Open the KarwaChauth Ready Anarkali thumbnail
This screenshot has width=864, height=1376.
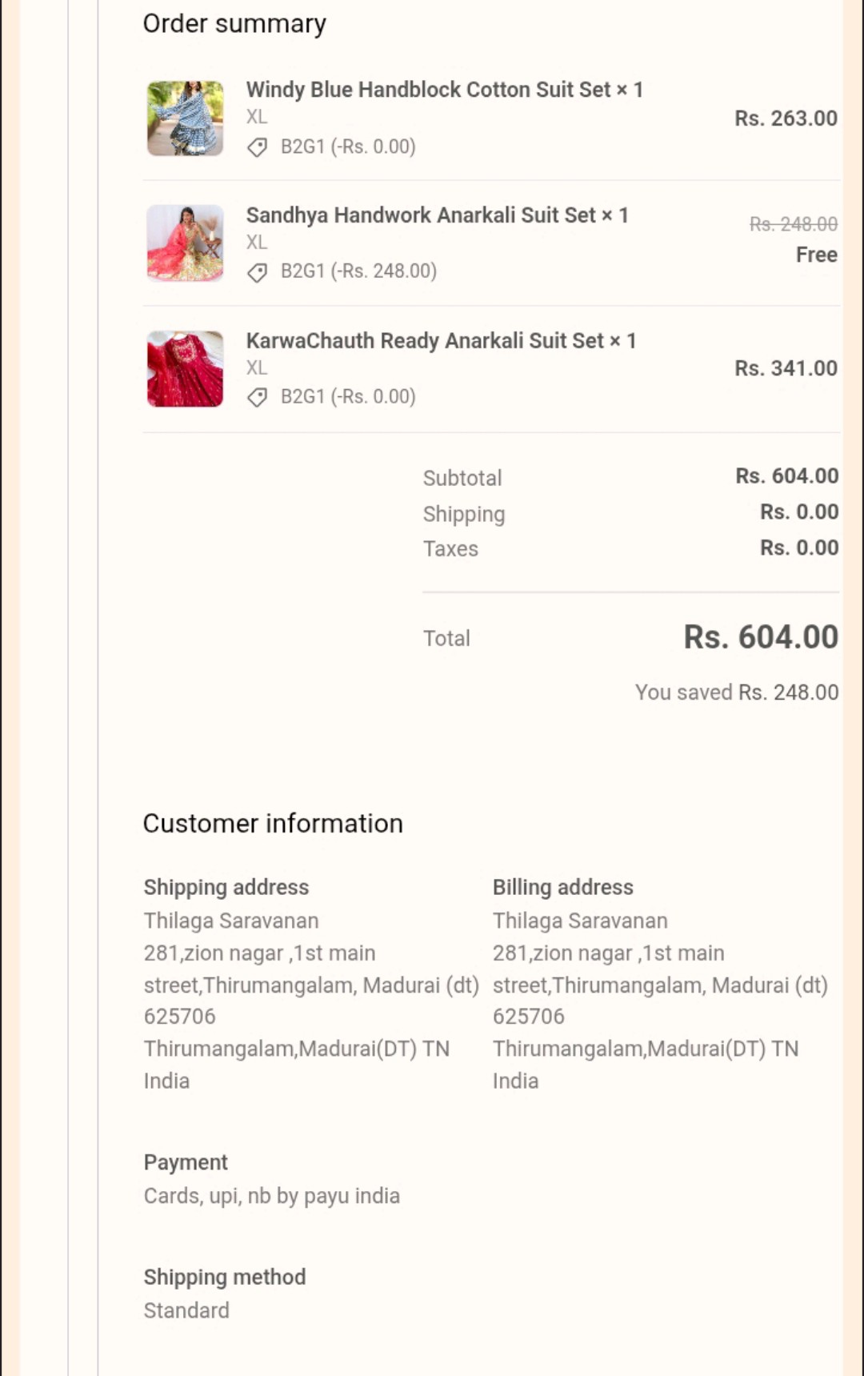(x=185, y=369)
